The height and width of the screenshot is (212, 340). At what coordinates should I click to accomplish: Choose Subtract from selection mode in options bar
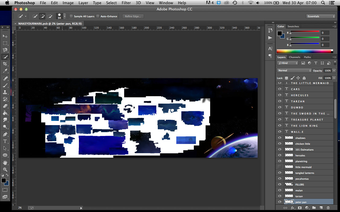click(50, 16)
